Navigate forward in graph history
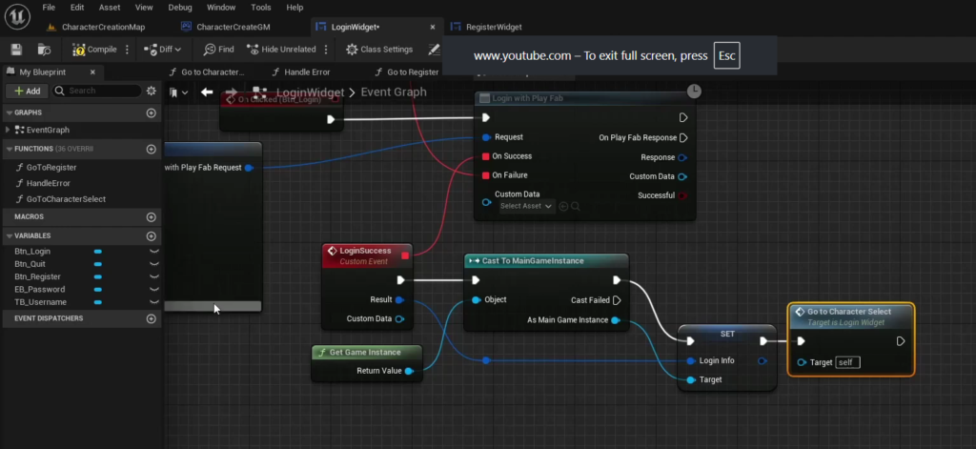976x449 pixels. point(231,92)
